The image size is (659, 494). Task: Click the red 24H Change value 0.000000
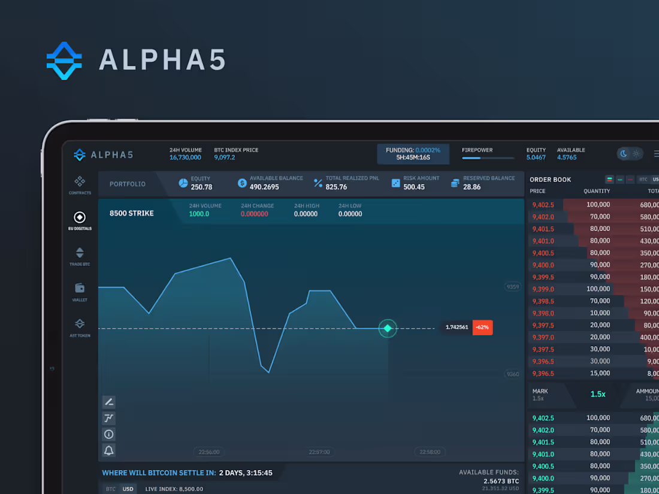(x=254, y=214)
